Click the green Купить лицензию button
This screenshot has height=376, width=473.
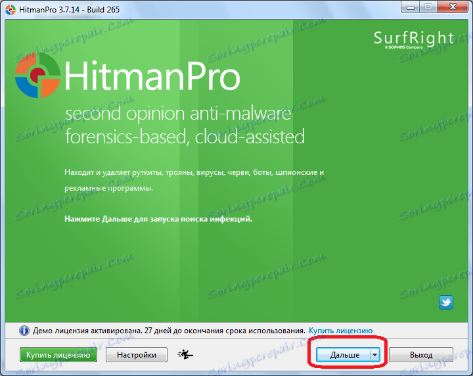pos(58,354)
